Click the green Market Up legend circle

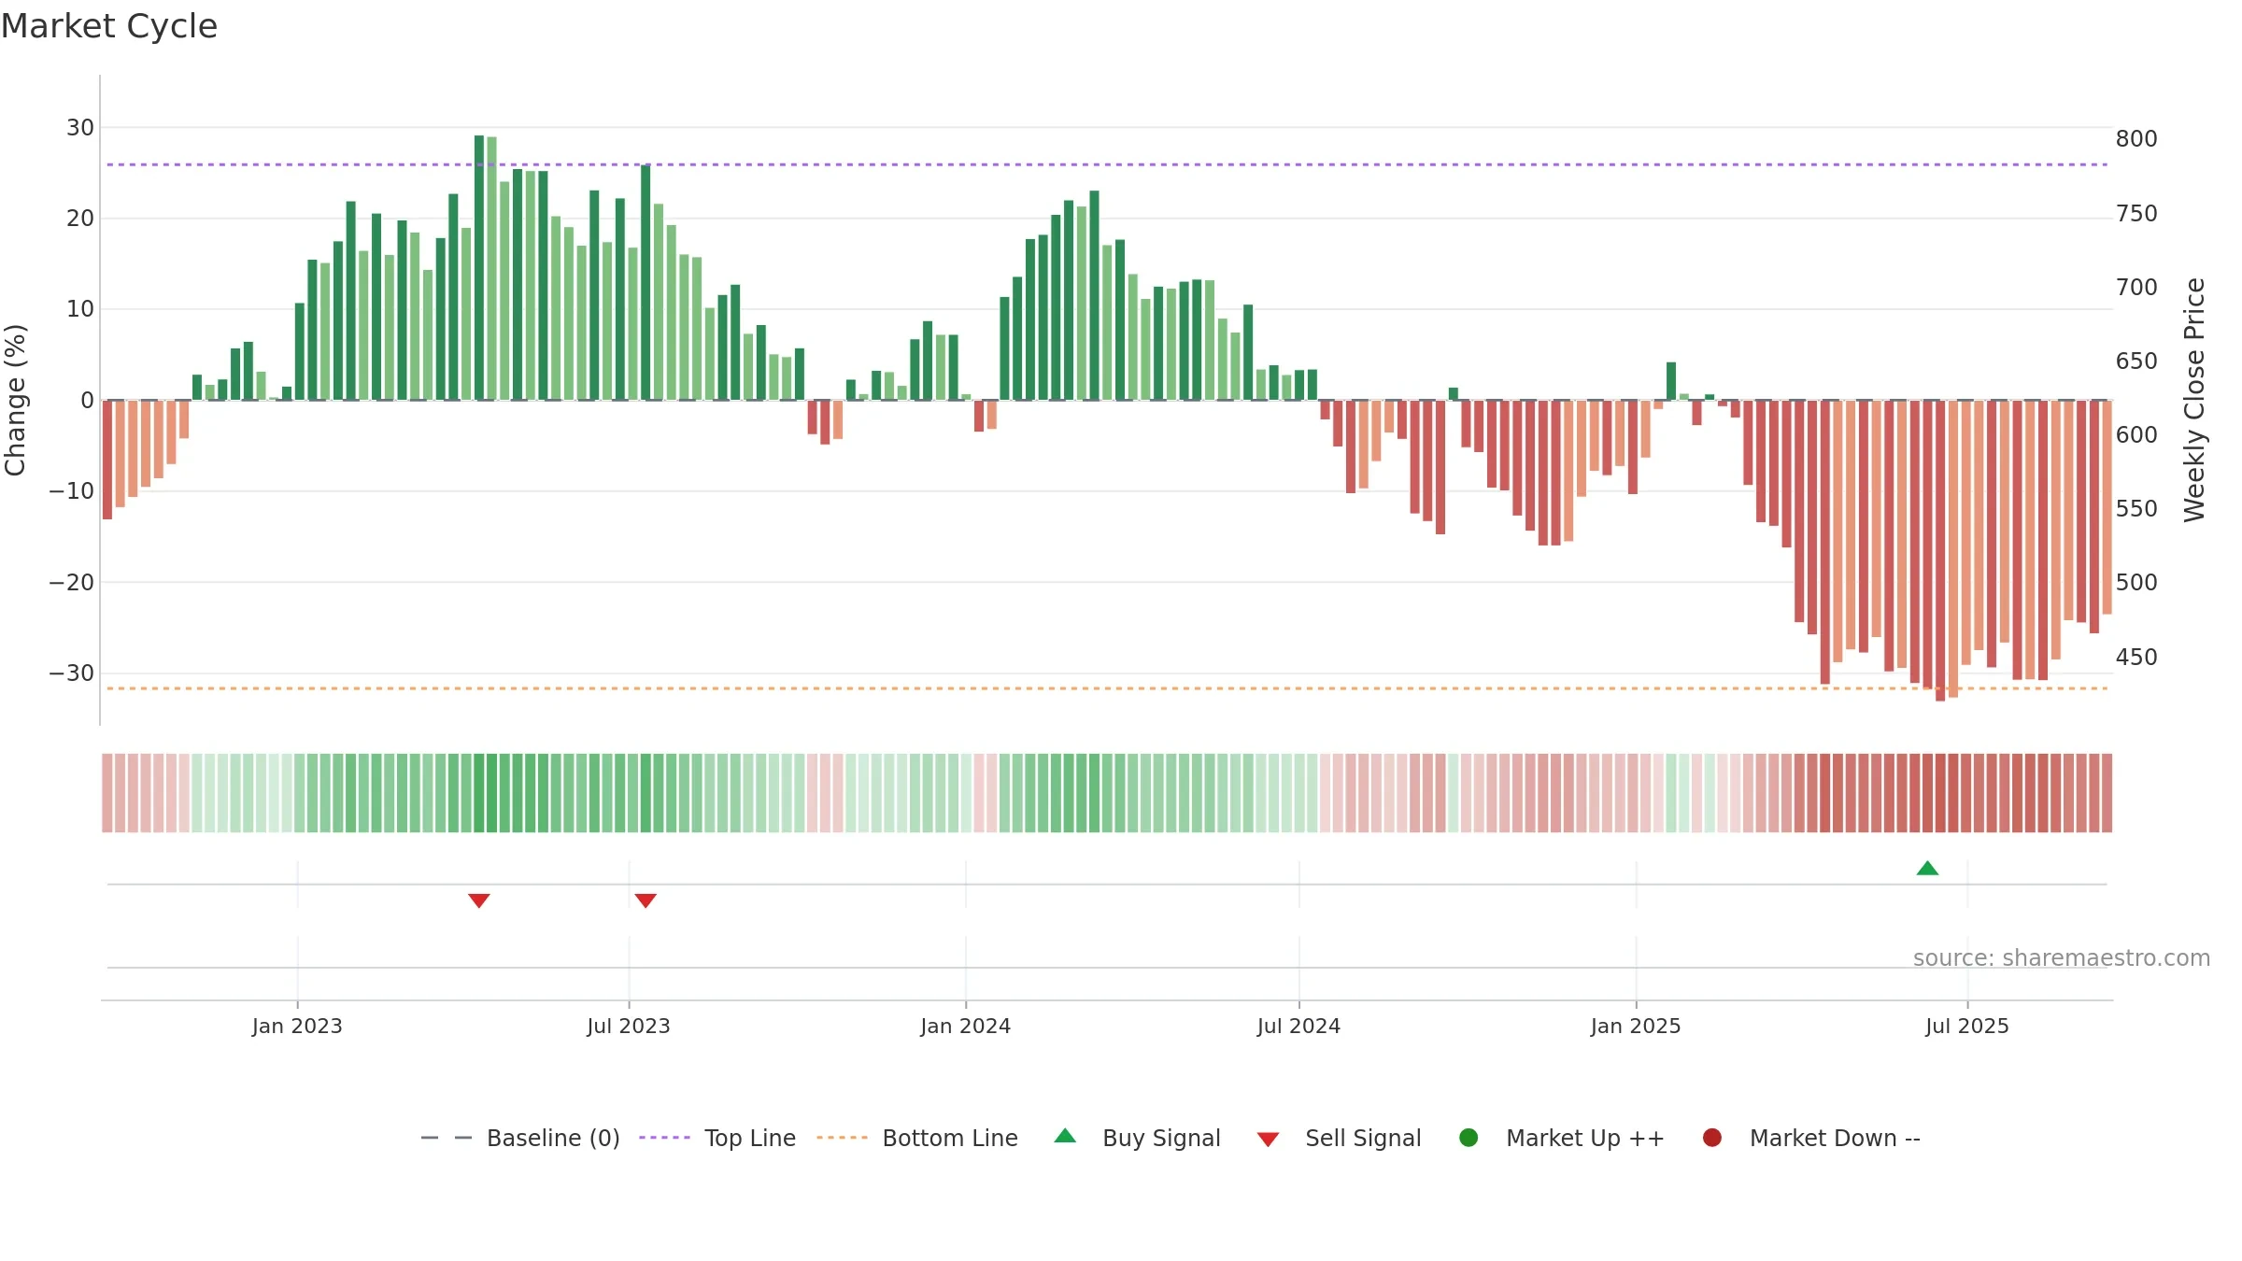coord(1469,1138)
